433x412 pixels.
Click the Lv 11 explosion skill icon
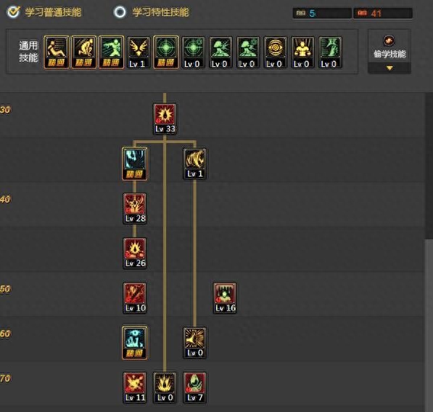pos(135,387)
